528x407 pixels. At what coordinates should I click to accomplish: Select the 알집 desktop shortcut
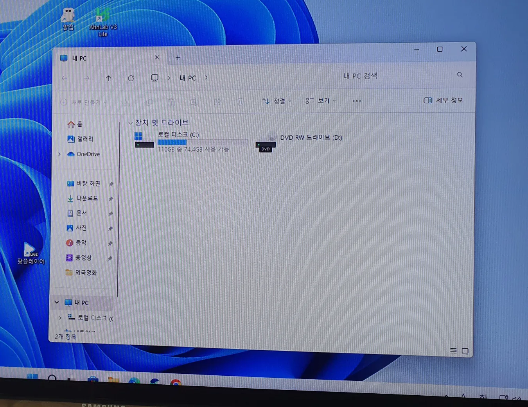point(68,20)
